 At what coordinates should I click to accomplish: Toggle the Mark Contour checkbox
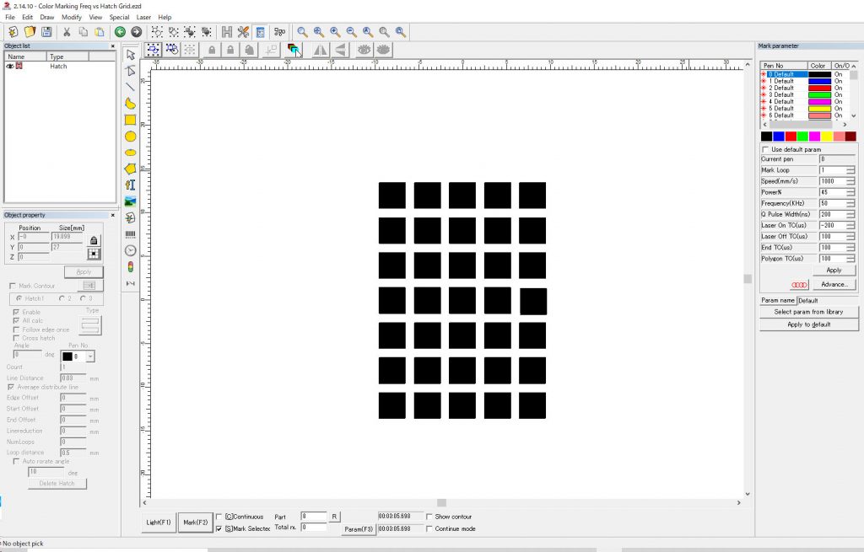13,287
